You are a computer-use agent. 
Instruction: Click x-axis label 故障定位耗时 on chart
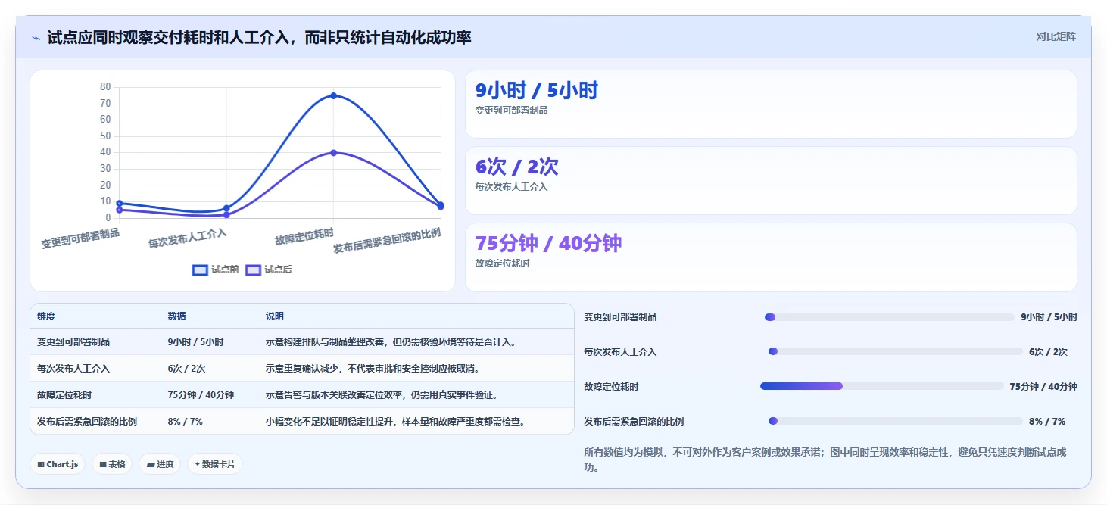(x=304, y=237)
